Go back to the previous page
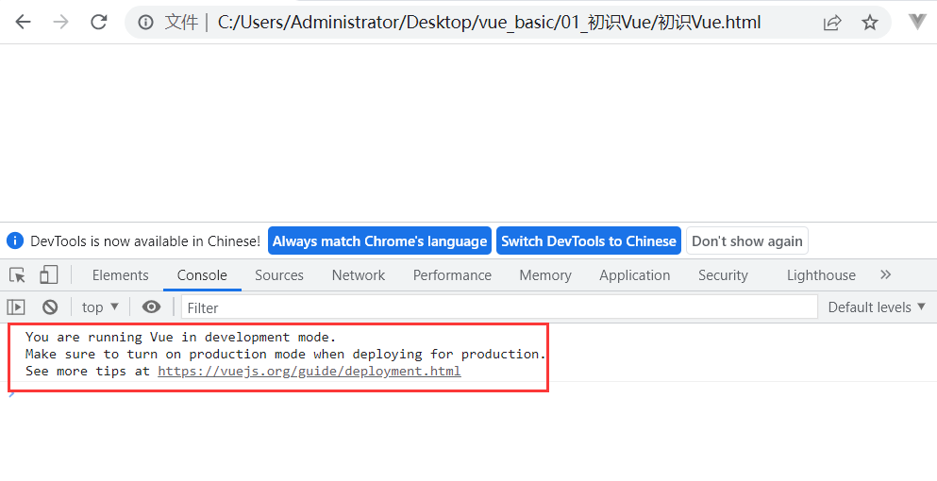 [x=23, y=22]
